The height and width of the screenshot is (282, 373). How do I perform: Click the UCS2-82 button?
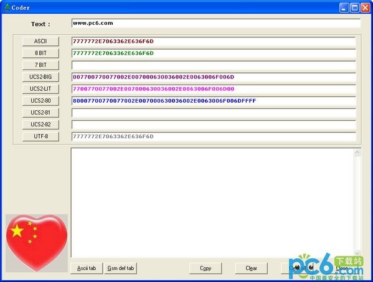[x=40, y=125]
